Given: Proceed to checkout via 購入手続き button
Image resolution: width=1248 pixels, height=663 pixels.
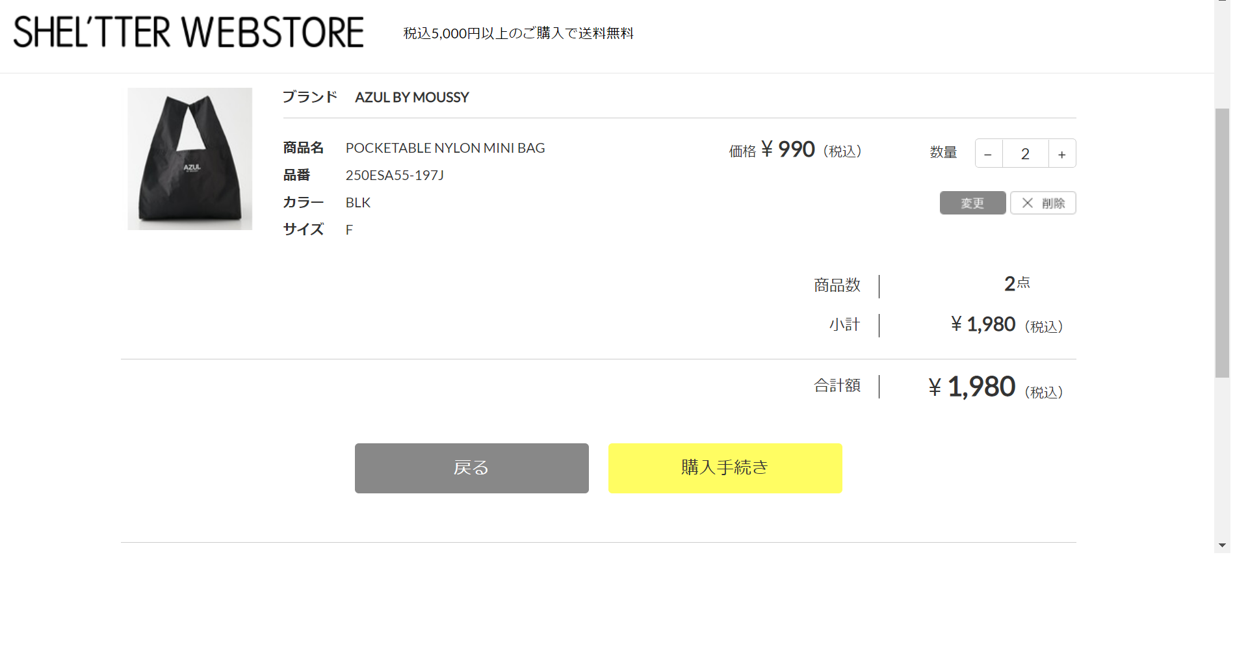Looking at the screenshot, I should coord(725,468).
